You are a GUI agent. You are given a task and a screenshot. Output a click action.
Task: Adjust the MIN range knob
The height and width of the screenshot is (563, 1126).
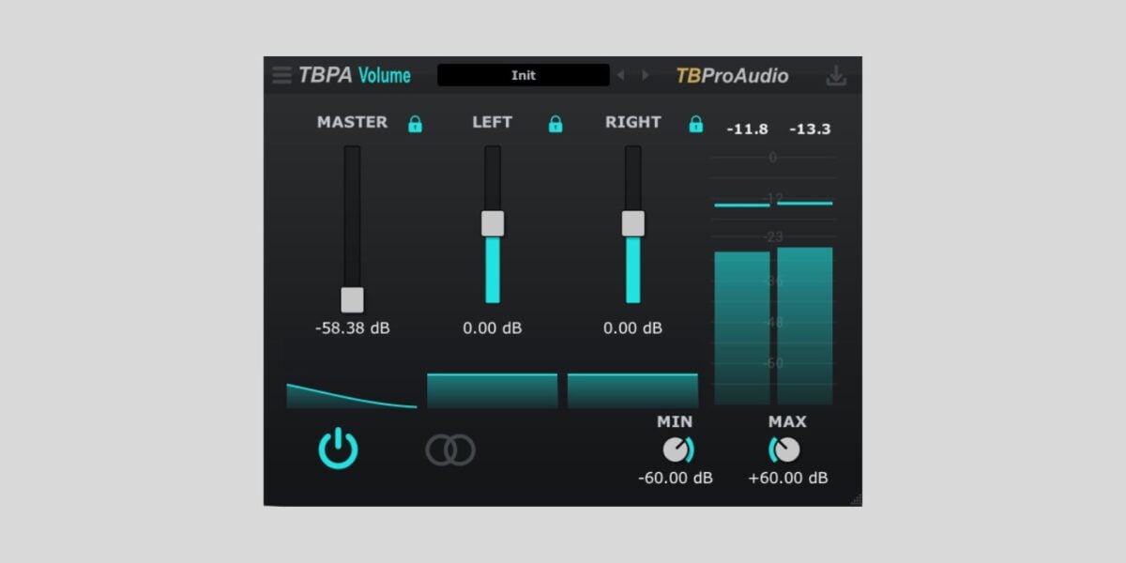pyautogui.click(x=677, y=449)
